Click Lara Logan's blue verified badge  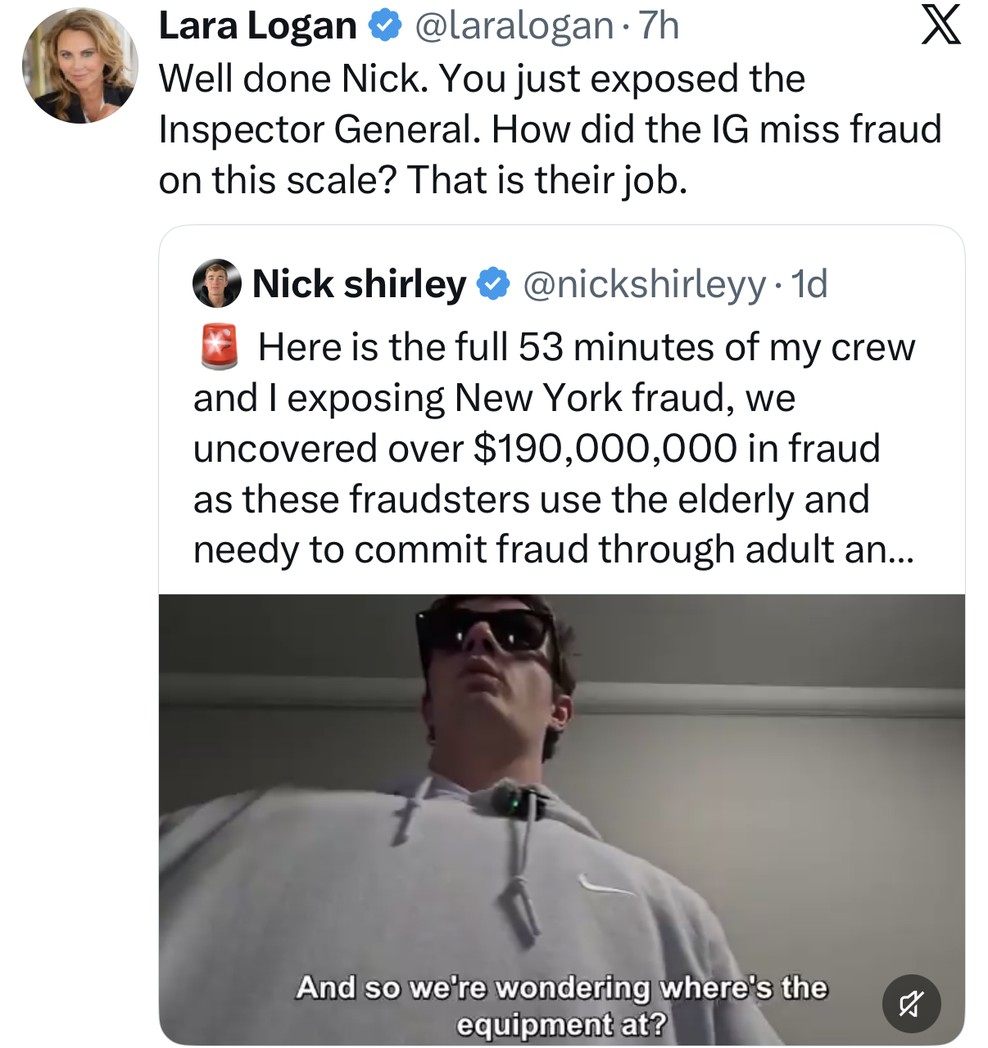pyautogui.click(x=385, y=26)
